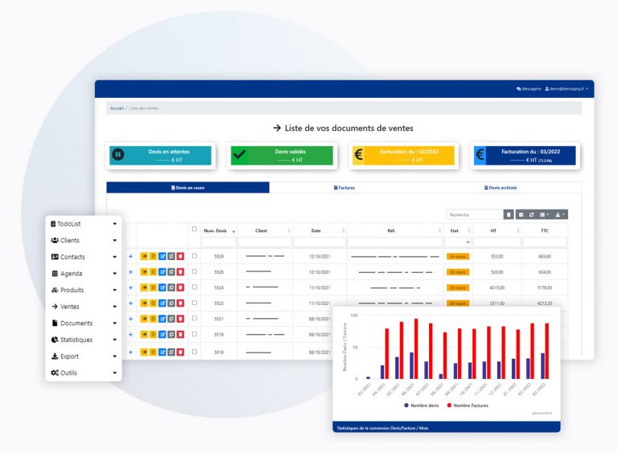Image resolution: width=617 pixels, height=452 pixels.
Task: Open the demo user account dropdown
Action: (x=566, y=88)
